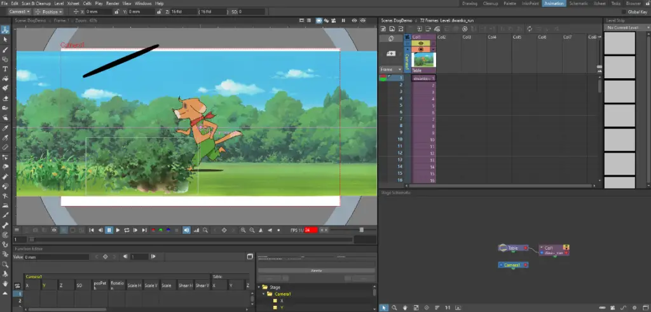Click the Value input field in Function Editor
Screen dimensions: 651x312
point(57,257)
